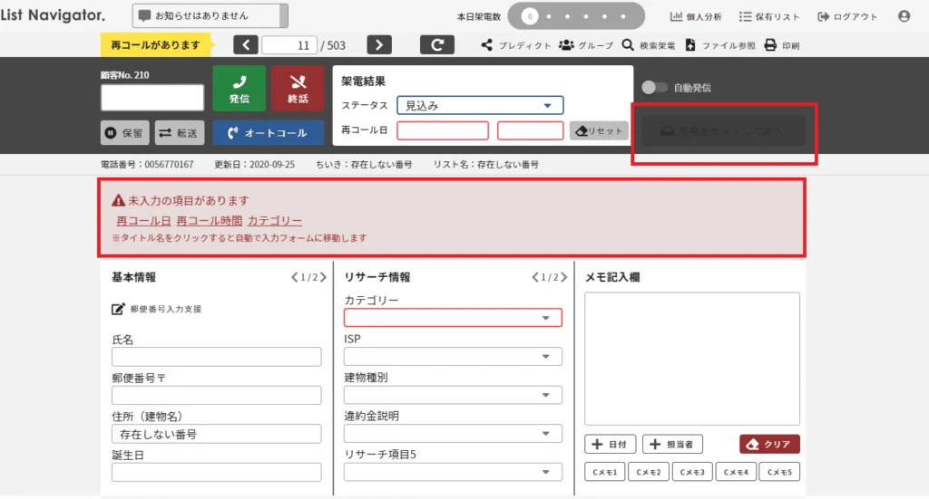929x499 pixels.
Task: Insert agent with ＋担当者 button
Action: [x=672, y=444]
